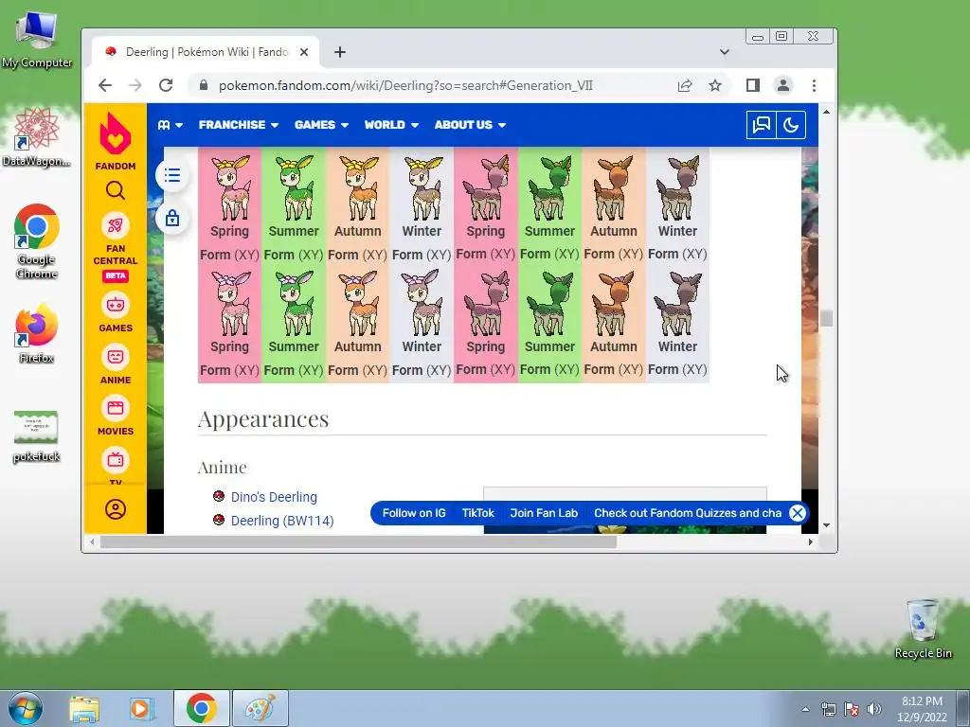The height and width of the screenshot is (727, 970).
Task: Open Windows Explorer from taskbar
Action: 84,708
